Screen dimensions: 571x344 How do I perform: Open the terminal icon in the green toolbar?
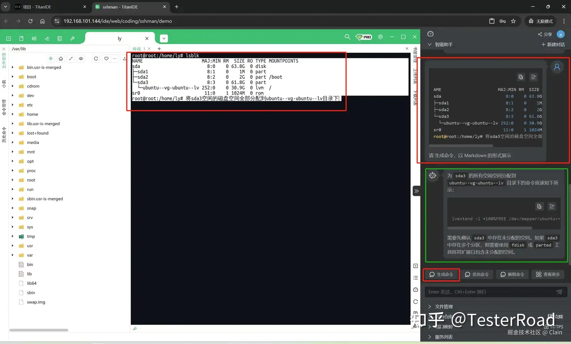pos(8,38)
